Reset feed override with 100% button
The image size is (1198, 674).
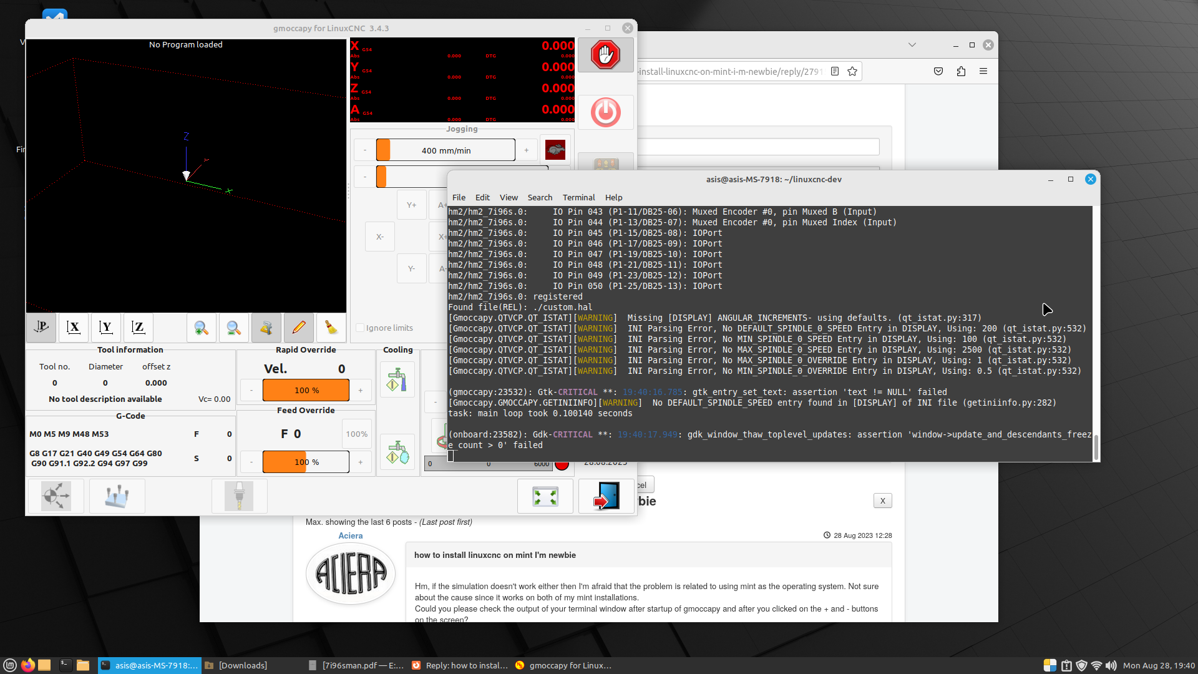pos(357,434)
